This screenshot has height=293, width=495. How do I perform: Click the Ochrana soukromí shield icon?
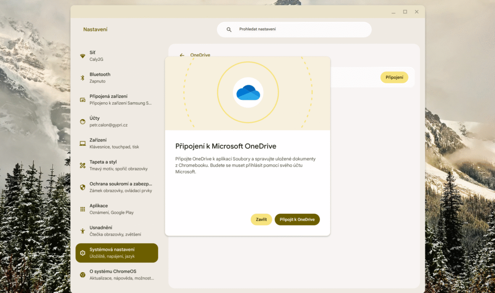point(83,187)
